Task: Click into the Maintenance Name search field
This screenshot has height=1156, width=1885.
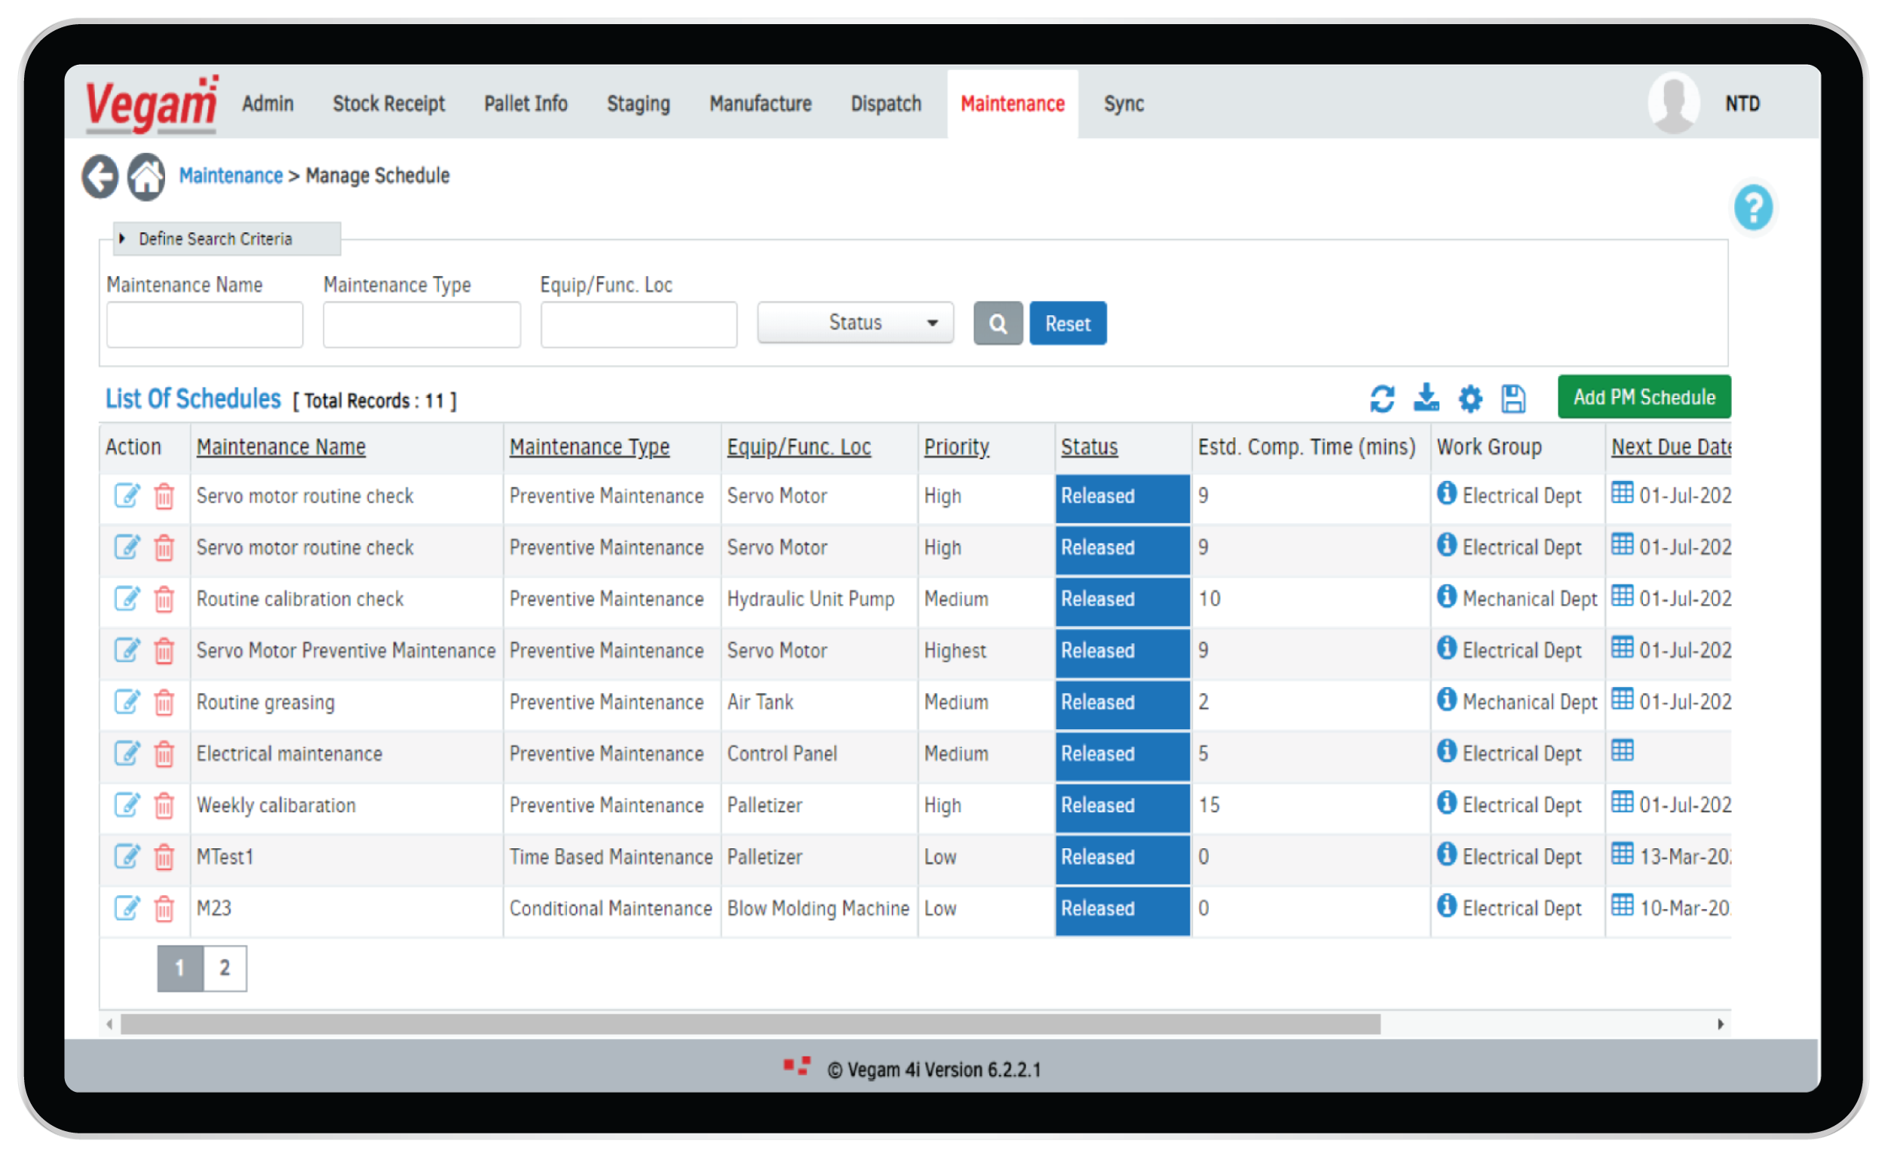Action: click(204, 324)
